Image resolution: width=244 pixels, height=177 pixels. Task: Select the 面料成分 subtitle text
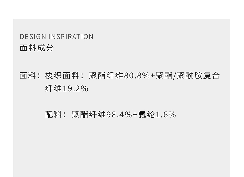tap(37, 48)
